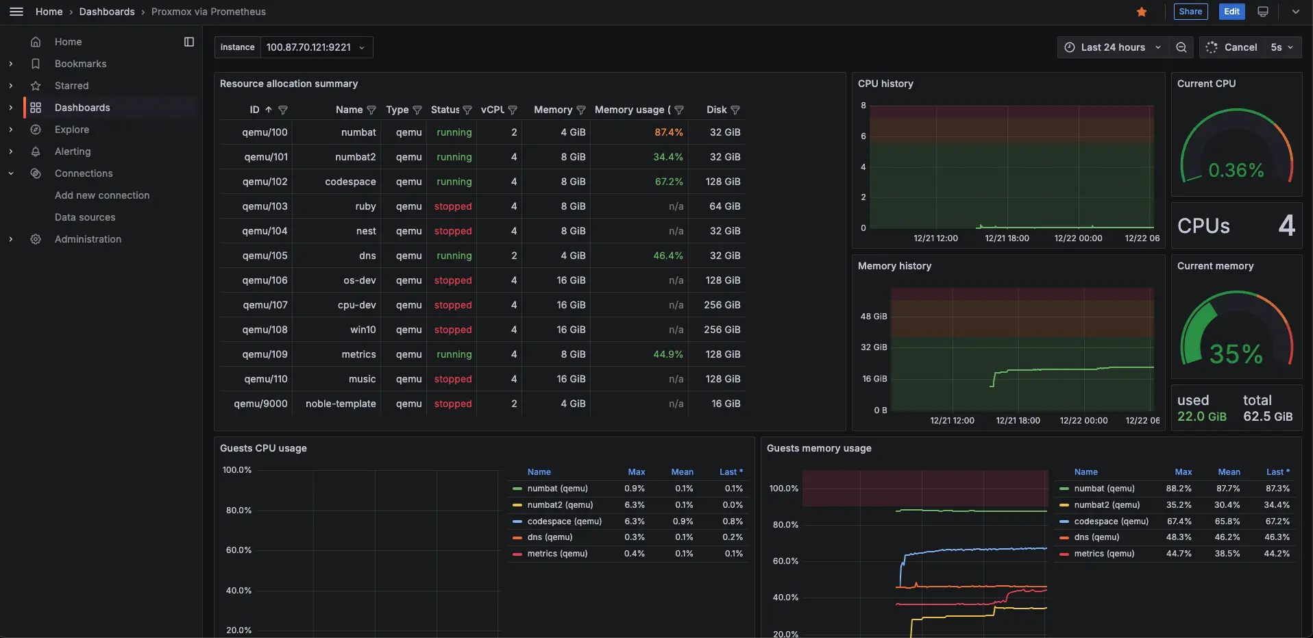Click the Disk column filter icon
The image size is (1313, 638).
tap(735, 110)
